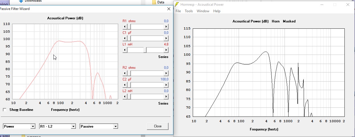
Task: Click right arrow of C1 µF slider
Action: tap(166, 38)
